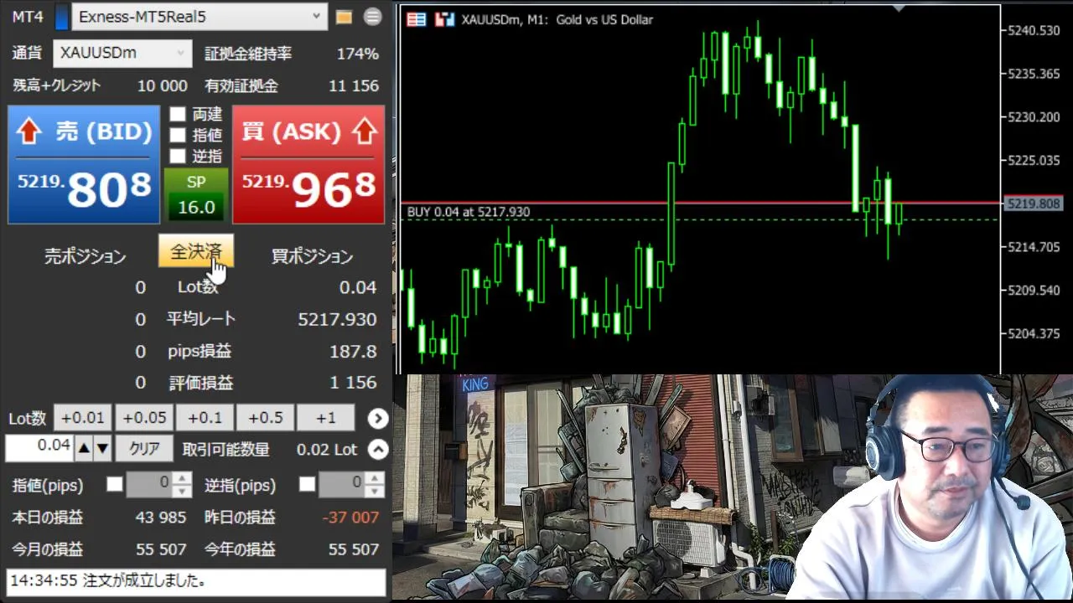Add +0.5 to lot size
This screenshot has height=603, width=1073.
point(266,418)
